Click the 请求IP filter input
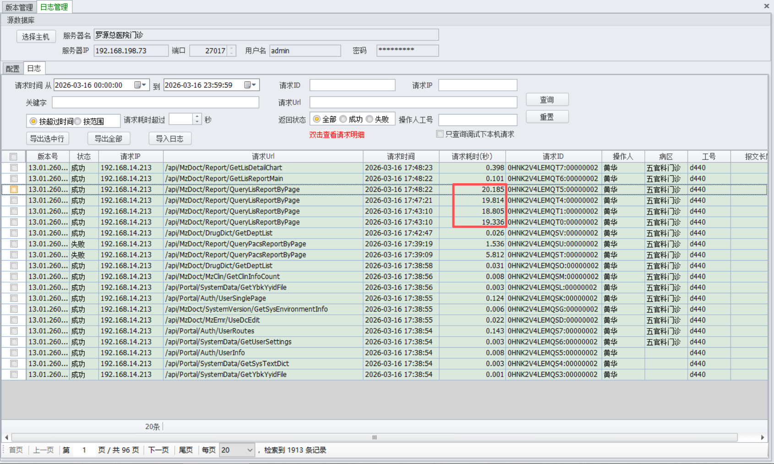Screen dimensions: 774x464 (x=478, y=85)
